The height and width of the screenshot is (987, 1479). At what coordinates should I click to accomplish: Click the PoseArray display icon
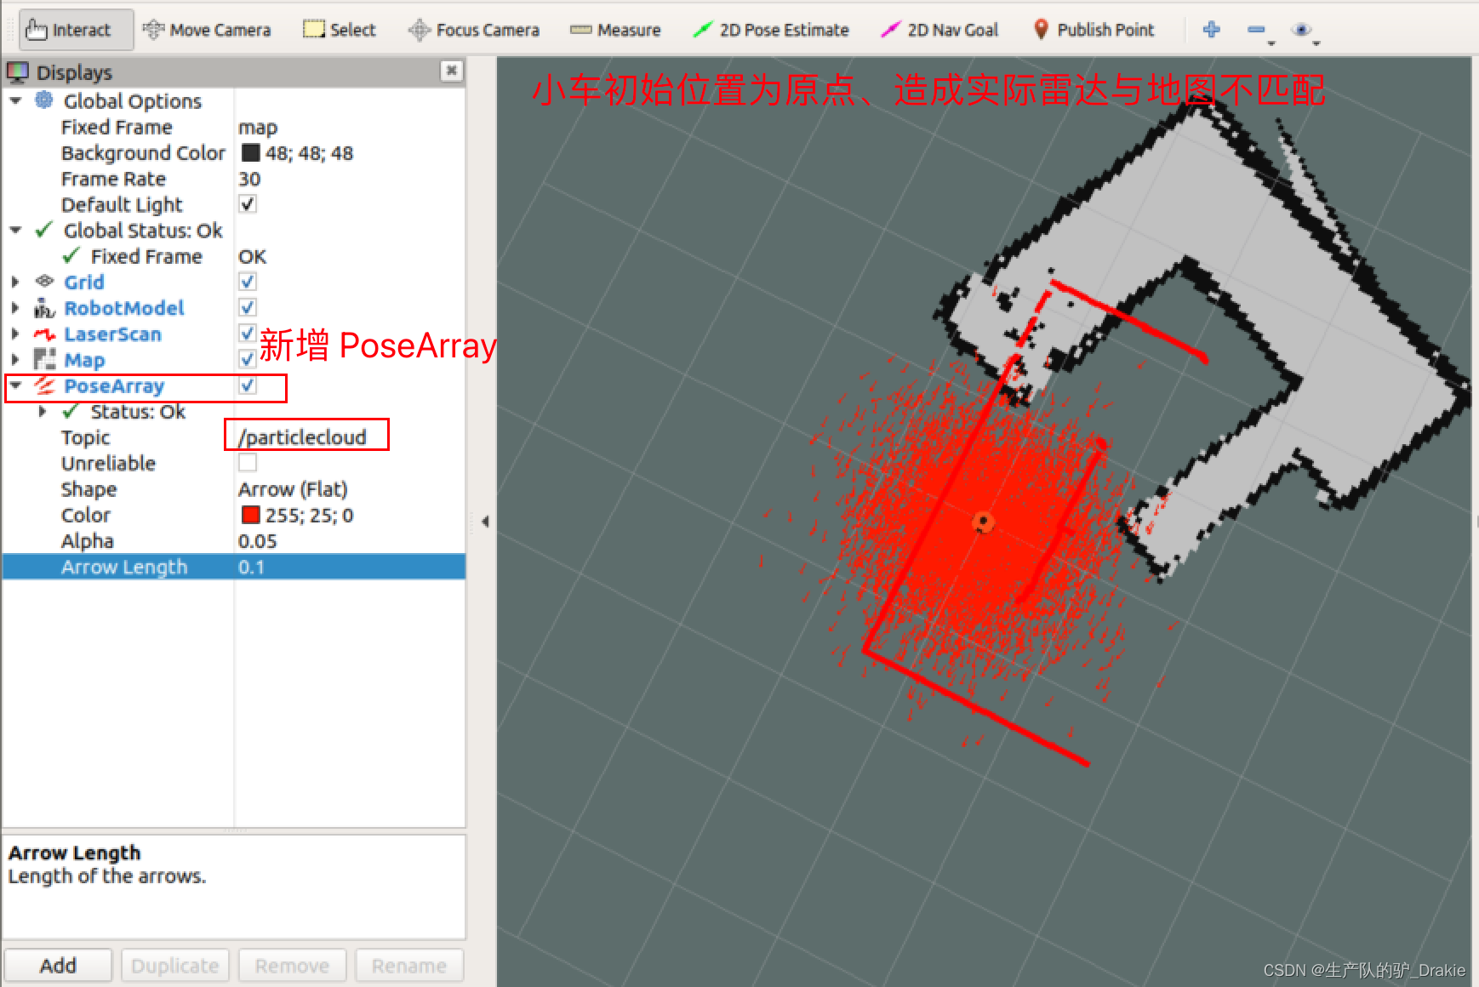point(44,385)
